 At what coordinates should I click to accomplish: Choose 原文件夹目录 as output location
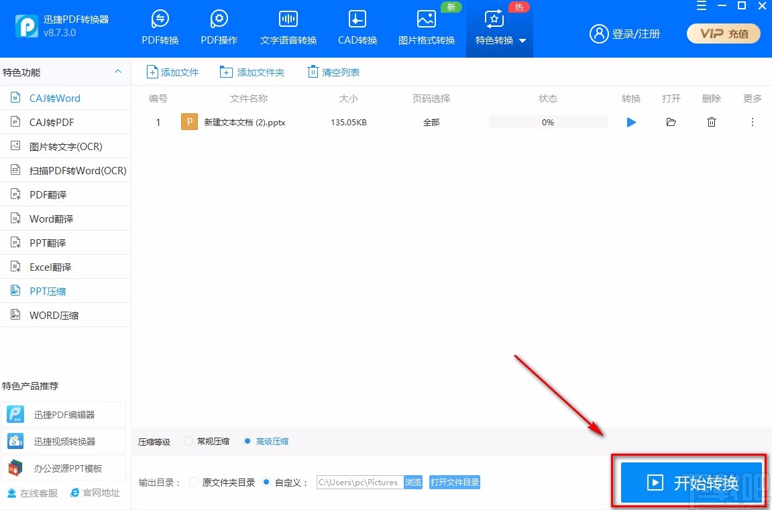tap(194, 482)
